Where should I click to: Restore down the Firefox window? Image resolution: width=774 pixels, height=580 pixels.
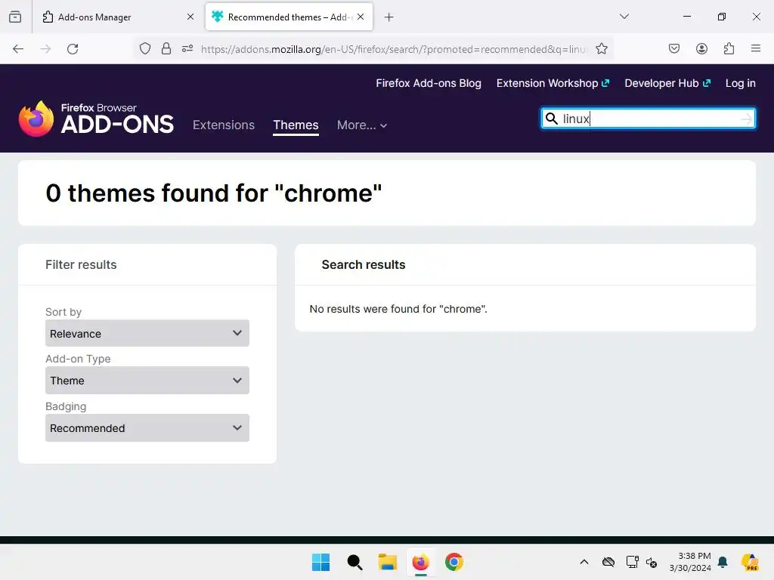722,17
